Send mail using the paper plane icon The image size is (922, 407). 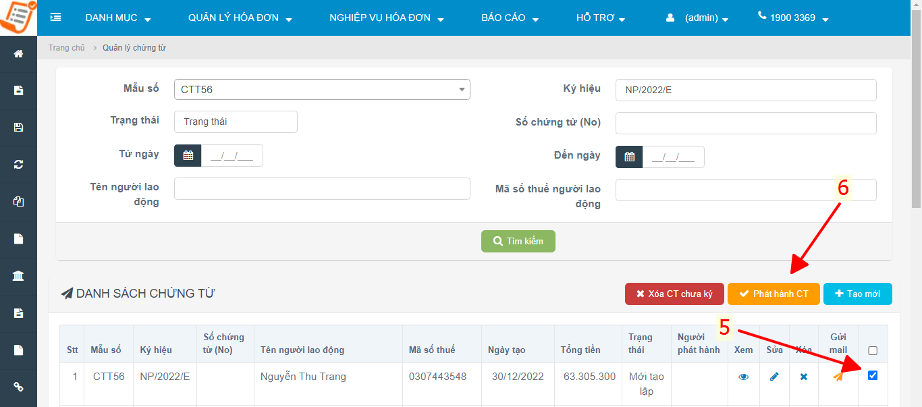coord(838,377)
